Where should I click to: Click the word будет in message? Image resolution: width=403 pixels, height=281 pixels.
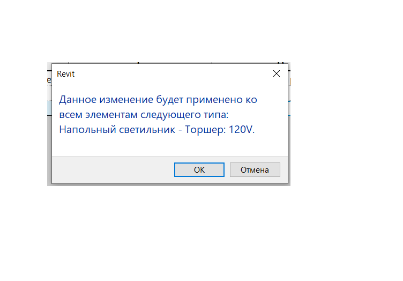pos(170,100)
